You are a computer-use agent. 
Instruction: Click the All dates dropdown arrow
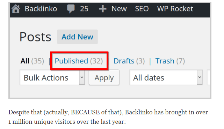point(200,77)
